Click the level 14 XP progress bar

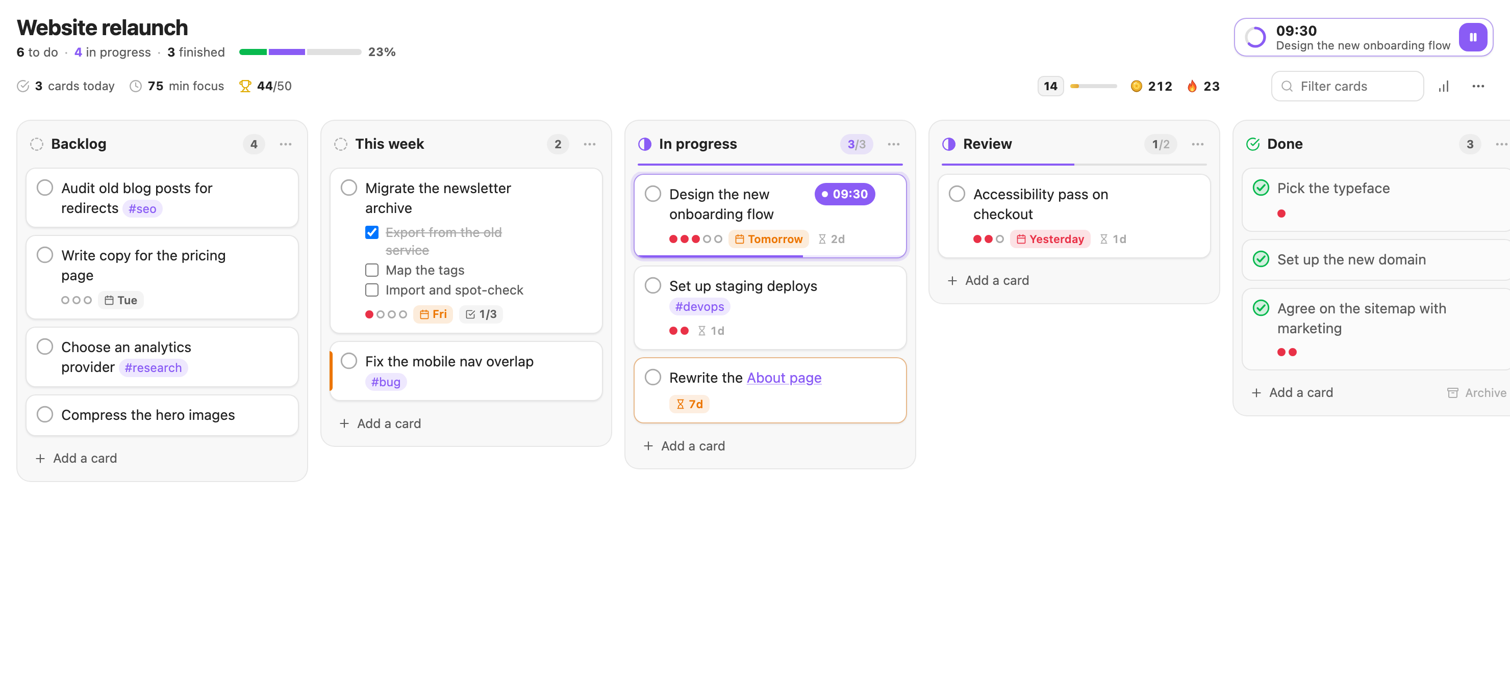1093,86
